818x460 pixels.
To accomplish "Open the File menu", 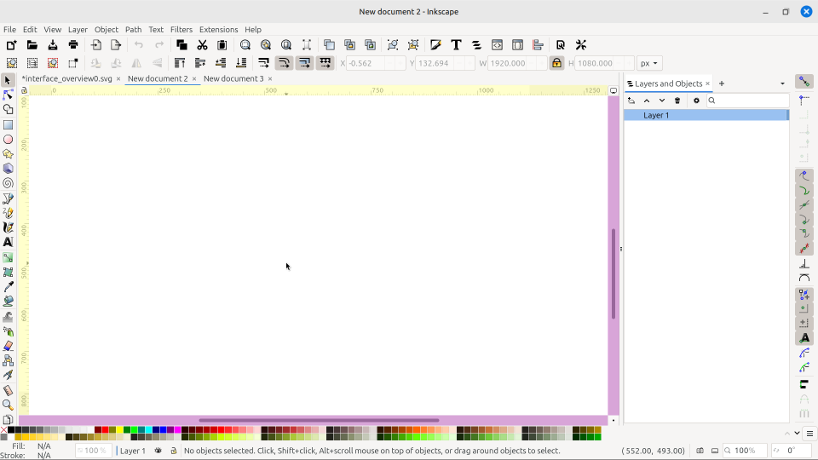I will point(9,29).
